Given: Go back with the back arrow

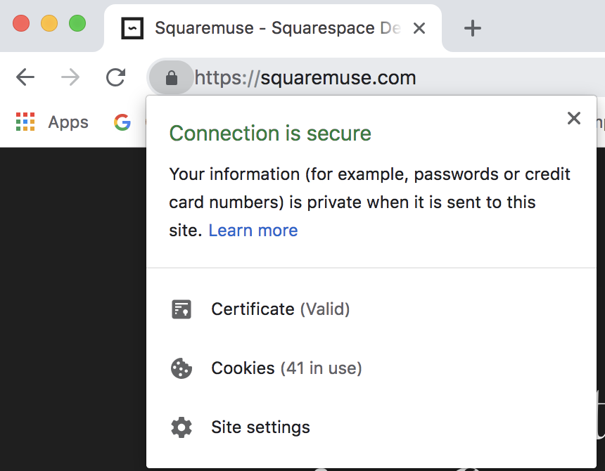Looking at the screenshot, I should click(x=25, y=77).
